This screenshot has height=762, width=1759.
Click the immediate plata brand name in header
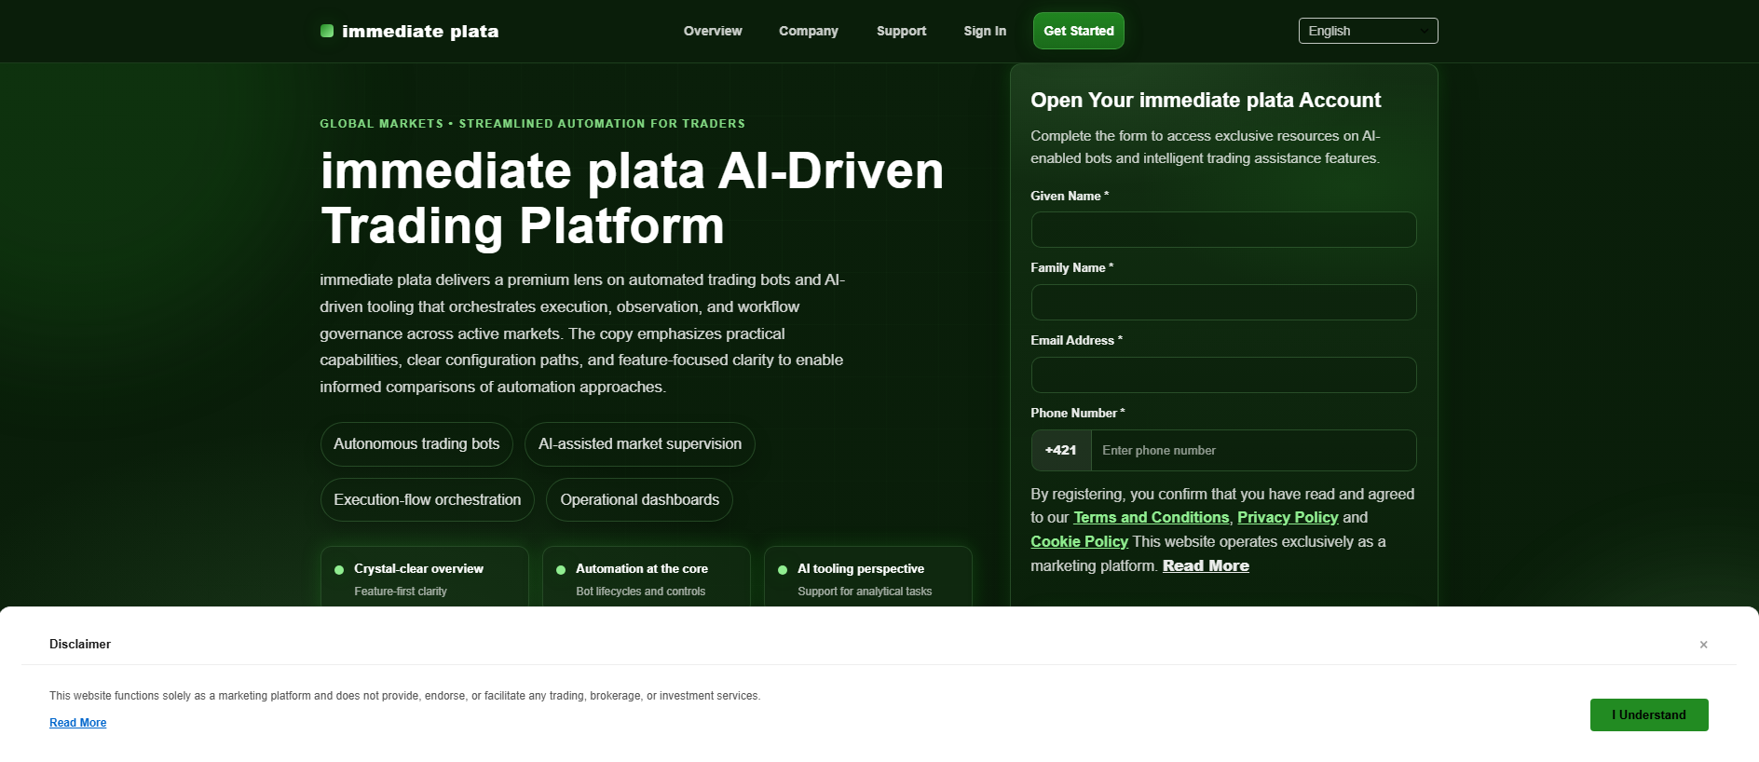420,32
